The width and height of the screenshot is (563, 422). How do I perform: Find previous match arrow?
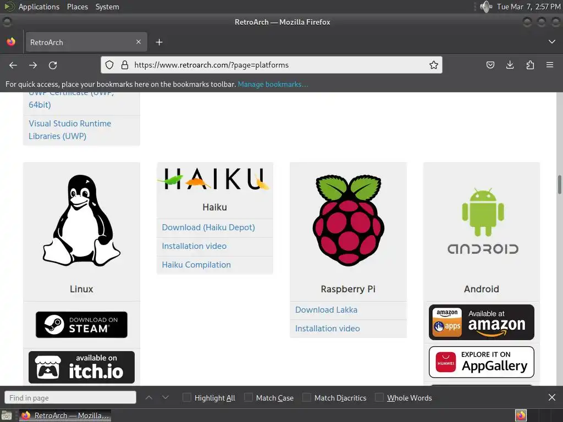[149, 398]
